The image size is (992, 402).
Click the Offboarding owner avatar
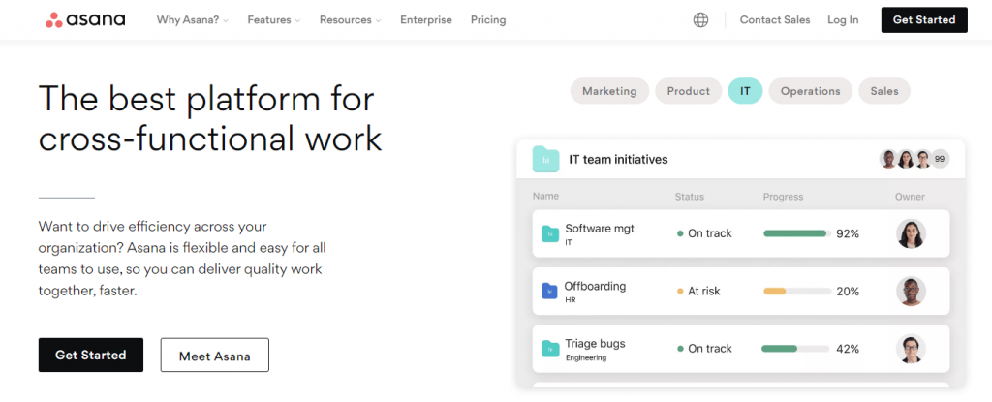click(911, 292)
